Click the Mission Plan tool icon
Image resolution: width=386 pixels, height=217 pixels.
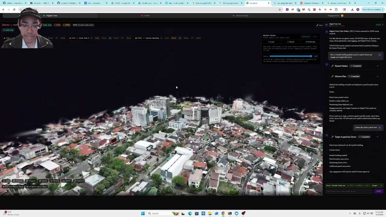click(x=332, y=77)
